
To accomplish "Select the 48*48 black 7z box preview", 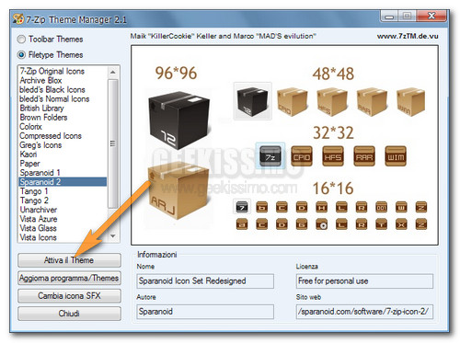I will (x=252, y=101).
